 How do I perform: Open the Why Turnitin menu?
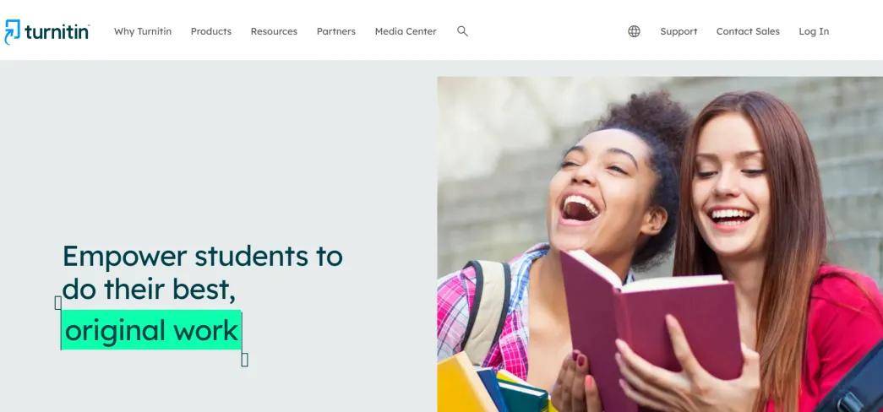point(143,31)
